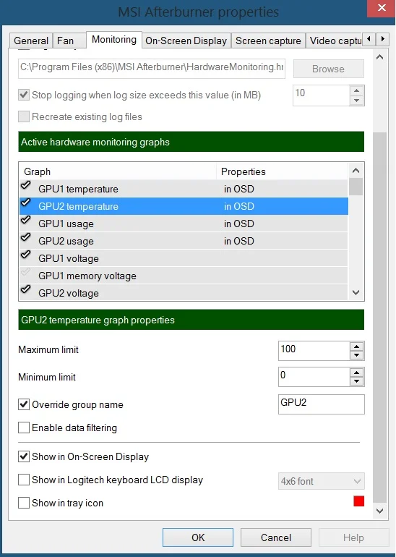Increase the Minimum limit with up arrow

point(356,373)
